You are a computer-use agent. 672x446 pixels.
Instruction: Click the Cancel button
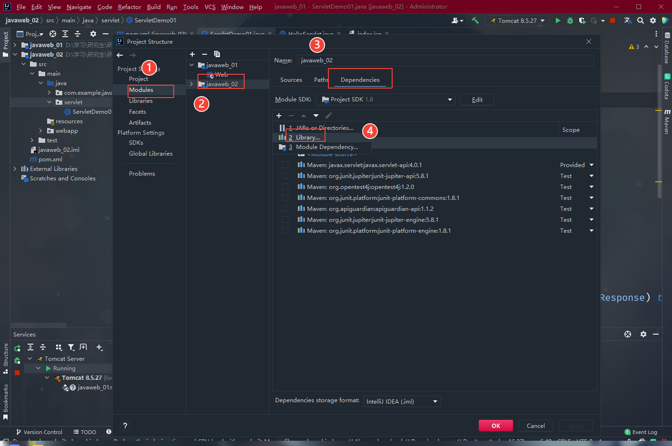click(536, 426)
